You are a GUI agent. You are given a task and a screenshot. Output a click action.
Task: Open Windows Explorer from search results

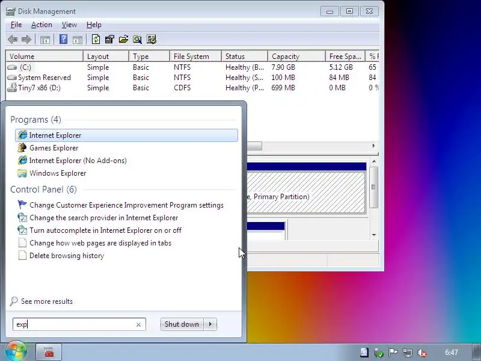126,173
